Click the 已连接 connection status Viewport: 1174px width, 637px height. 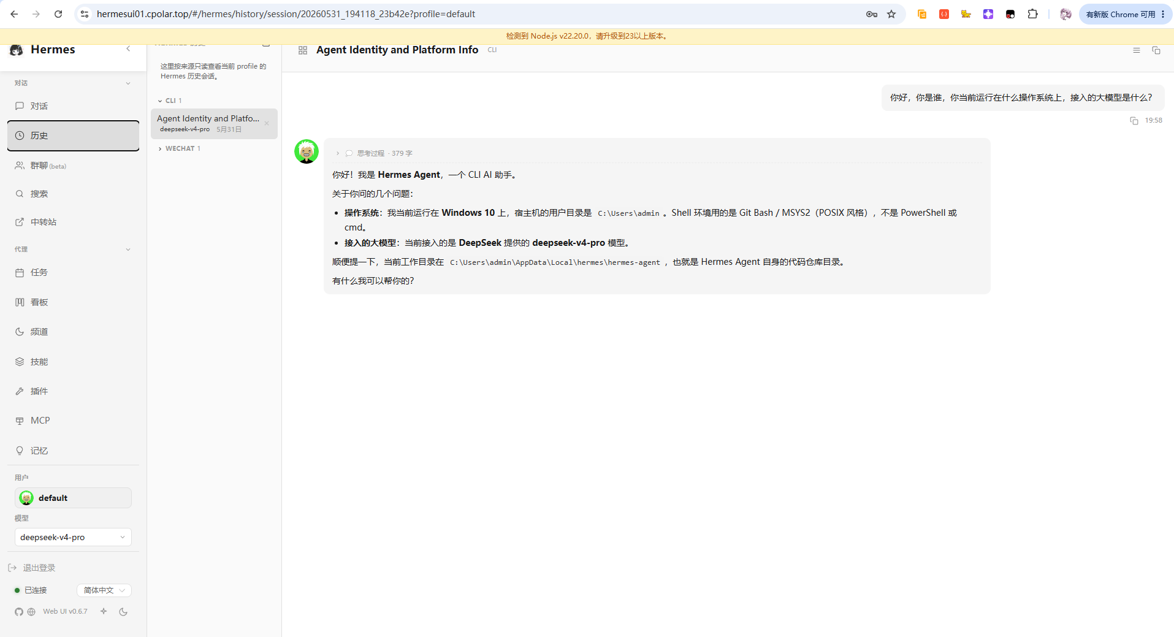[31, 590]
